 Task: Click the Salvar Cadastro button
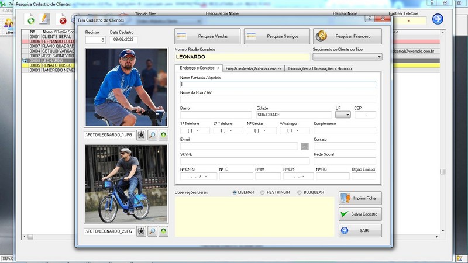click(360, 214)
